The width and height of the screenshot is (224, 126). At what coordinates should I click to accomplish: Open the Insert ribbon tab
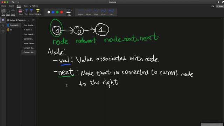coord(11,6)
